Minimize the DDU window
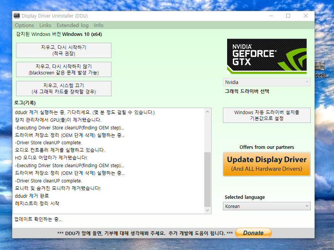The image size is (334, 250). (271, 16)
